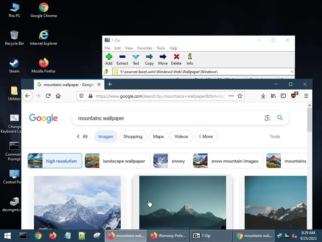Image resolution: width=322 pixels, height=242 pixels.
Task: Click the Extract icon in 7-Zip
Action: (x=122, y=59)
